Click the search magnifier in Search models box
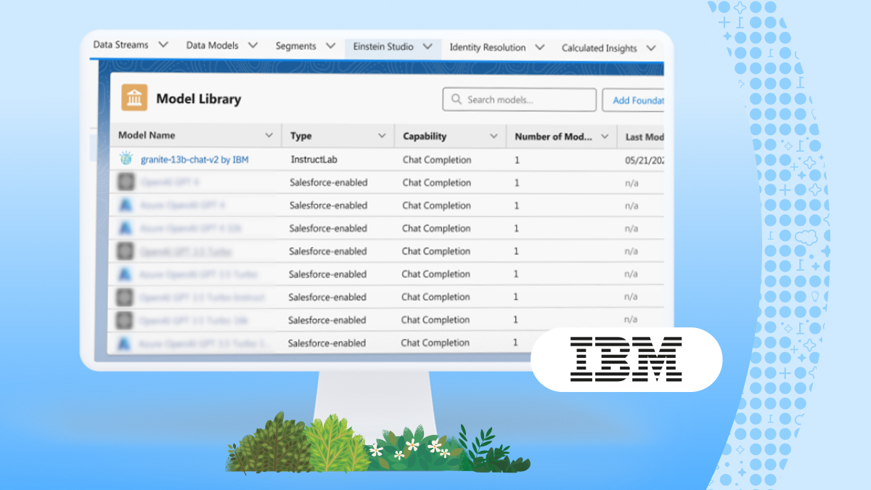The width and height of the screenshot is (871, 490). tap(455, 99)
